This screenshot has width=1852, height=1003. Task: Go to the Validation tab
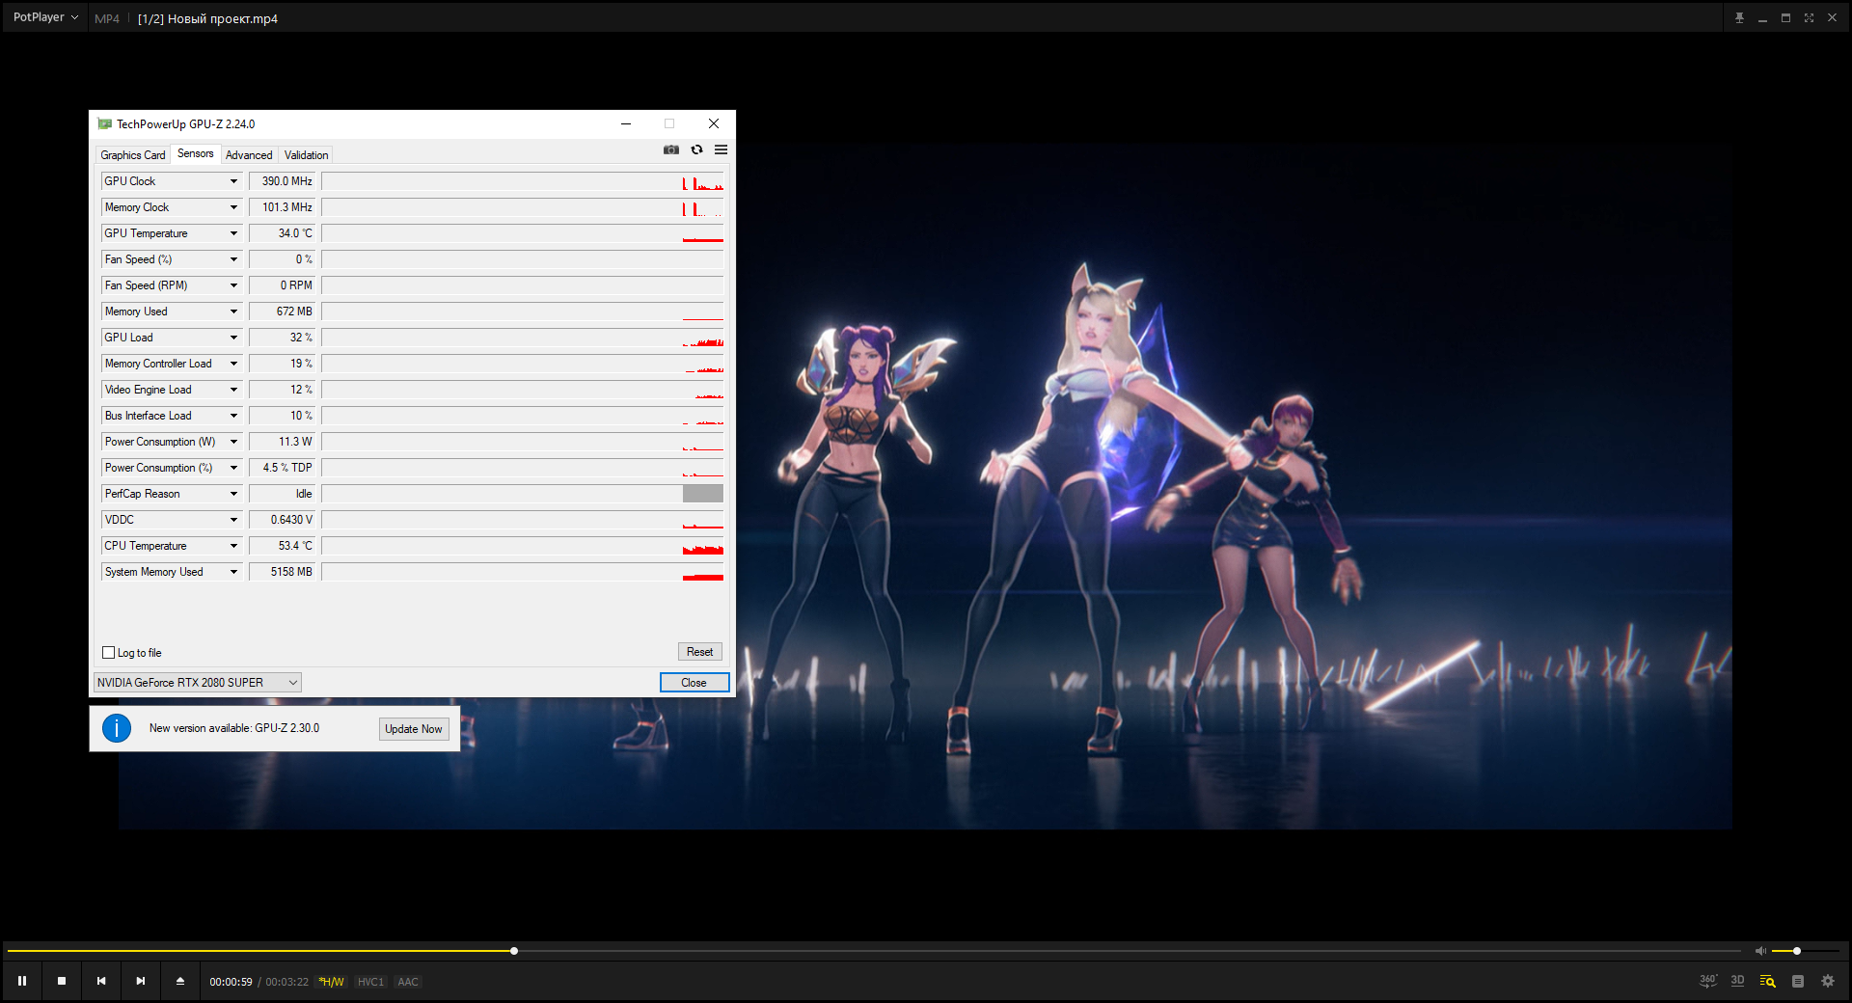coord(307,155)
